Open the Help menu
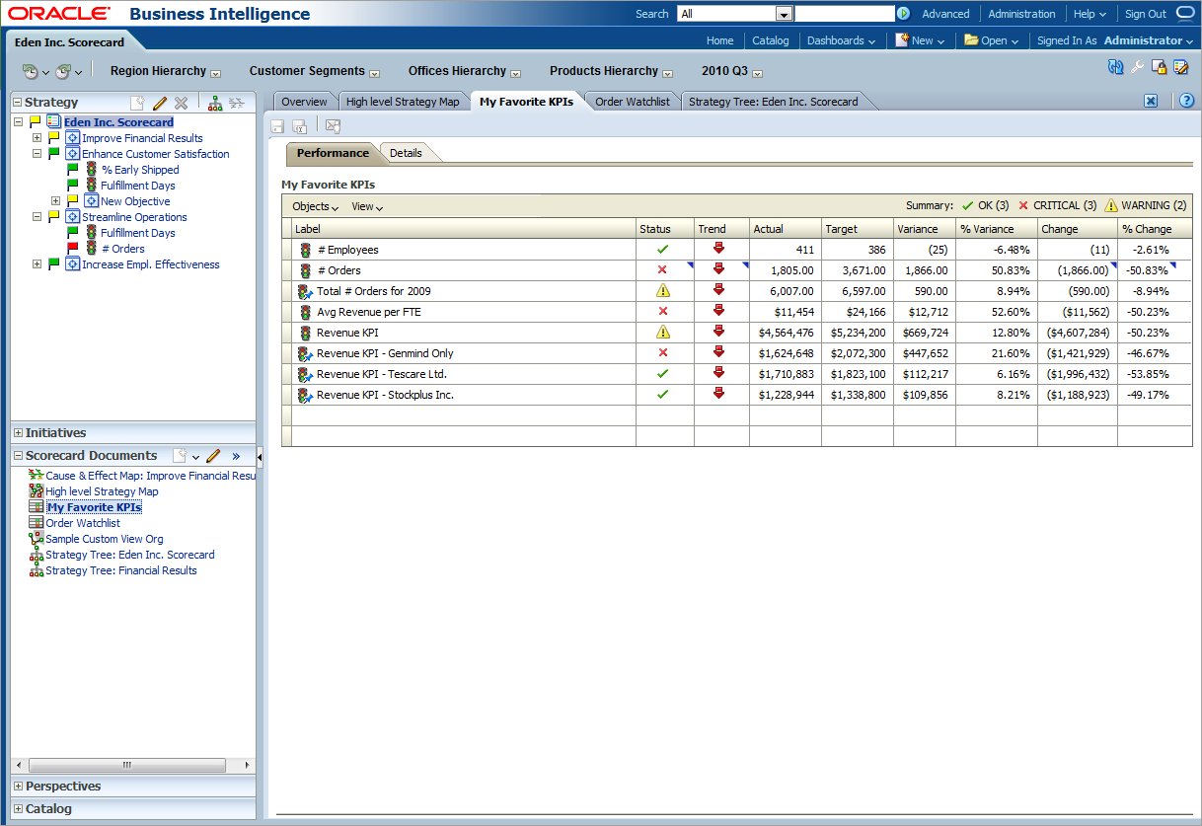Viewport: 1202px width, 826px height. 1089,14
